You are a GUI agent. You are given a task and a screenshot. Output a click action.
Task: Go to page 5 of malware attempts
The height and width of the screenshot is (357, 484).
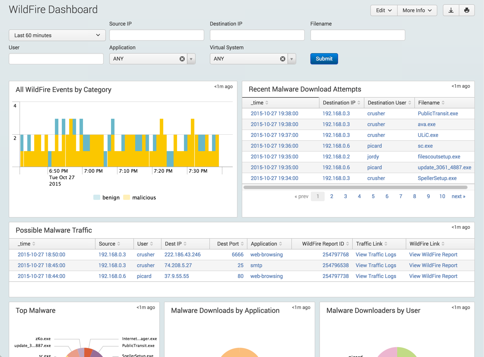tap(373, 196)
